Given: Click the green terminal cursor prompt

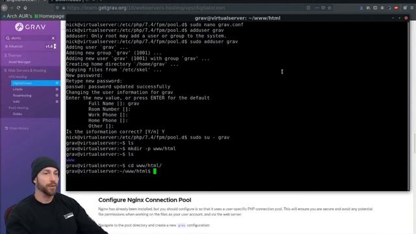Looking at the screenshot, I should coord(155,172).
